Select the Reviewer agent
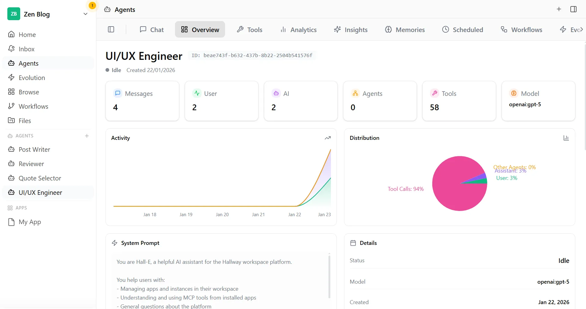586x309 pixels. click(x=31, y=164)
